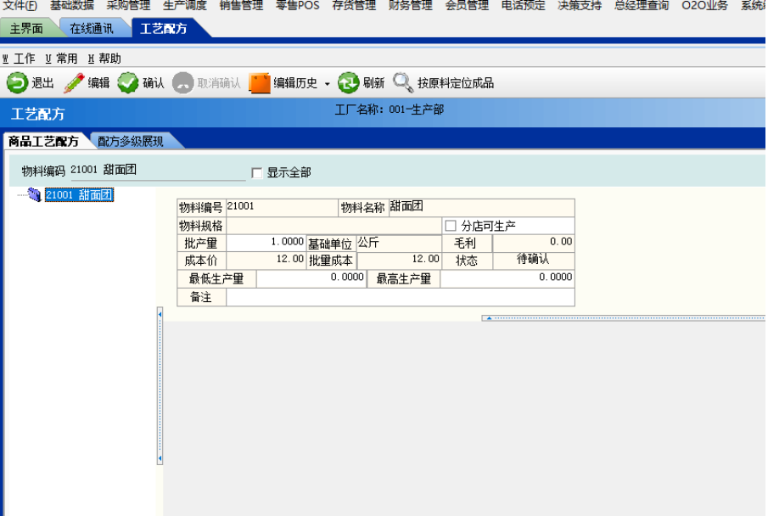Click the horizontal splitter handle below form
Viewport: 768px width, 516px height.
pyautogui.click(x=624, y=318)
